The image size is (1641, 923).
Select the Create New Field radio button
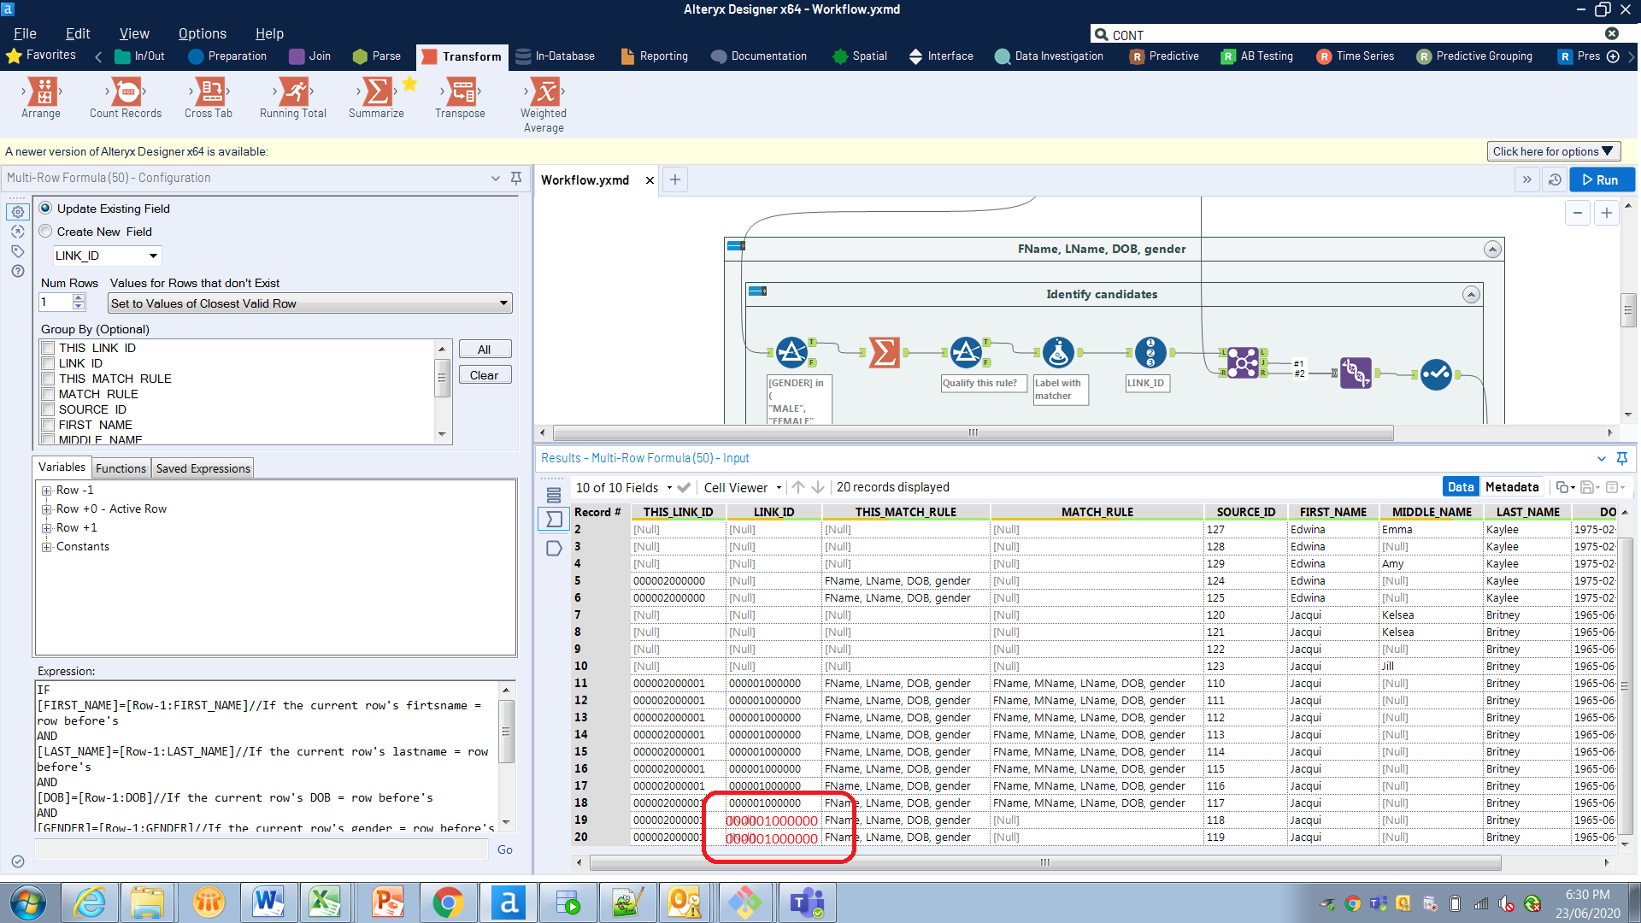point(45,231)
